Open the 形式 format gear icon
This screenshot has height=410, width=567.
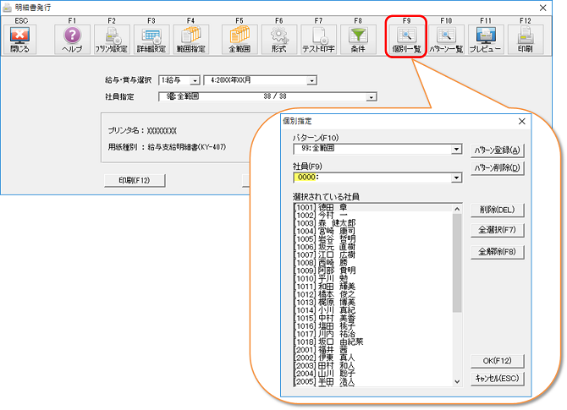pyautogui.click(x=278, y=39)
